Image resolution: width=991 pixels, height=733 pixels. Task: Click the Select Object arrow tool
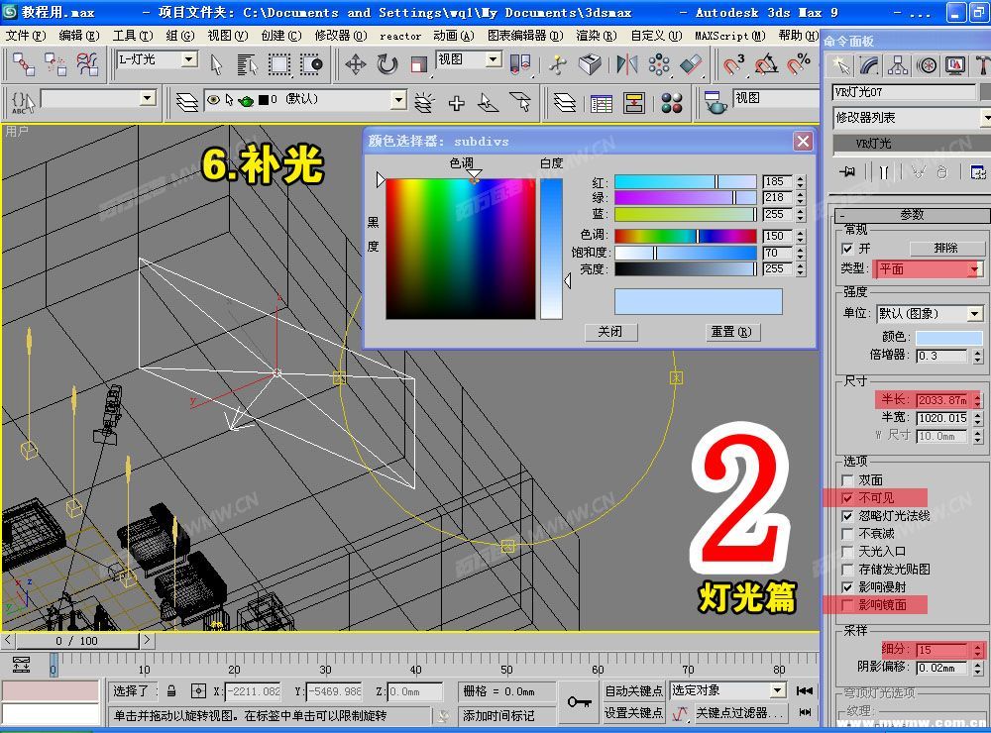[x=216, y=64]
